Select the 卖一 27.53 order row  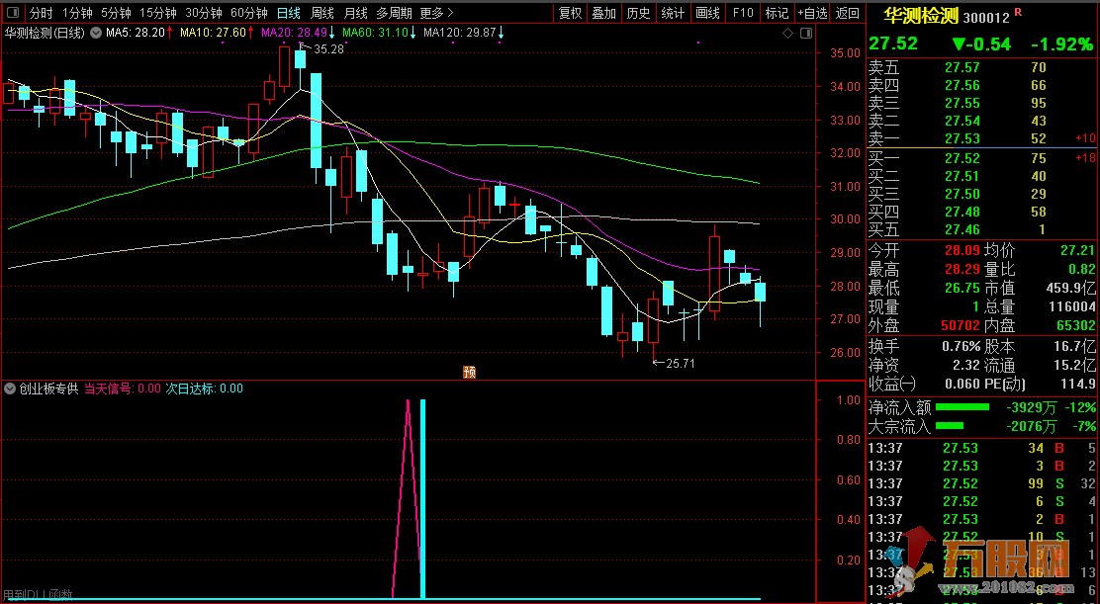[982, 138]
